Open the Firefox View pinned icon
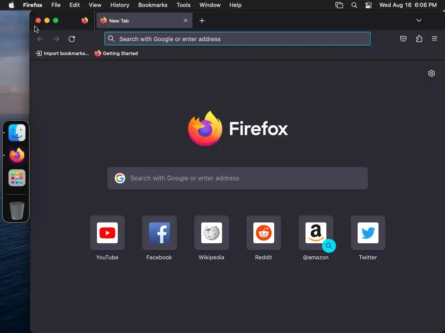445x333 pixels. pos(85,20)
